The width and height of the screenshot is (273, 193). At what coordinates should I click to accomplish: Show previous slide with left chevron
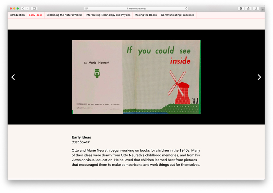pyautogui.click(x=13, y=77)
